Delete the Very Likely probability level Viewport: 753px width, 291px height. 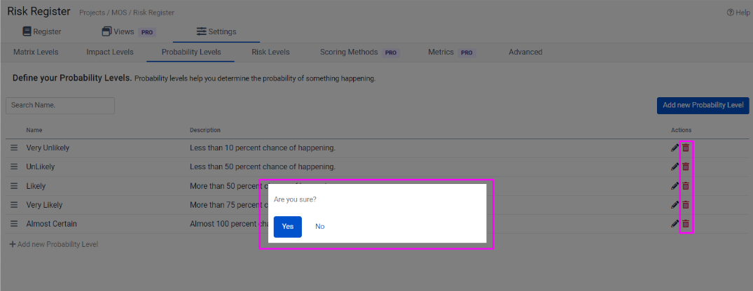click(686, 205)
